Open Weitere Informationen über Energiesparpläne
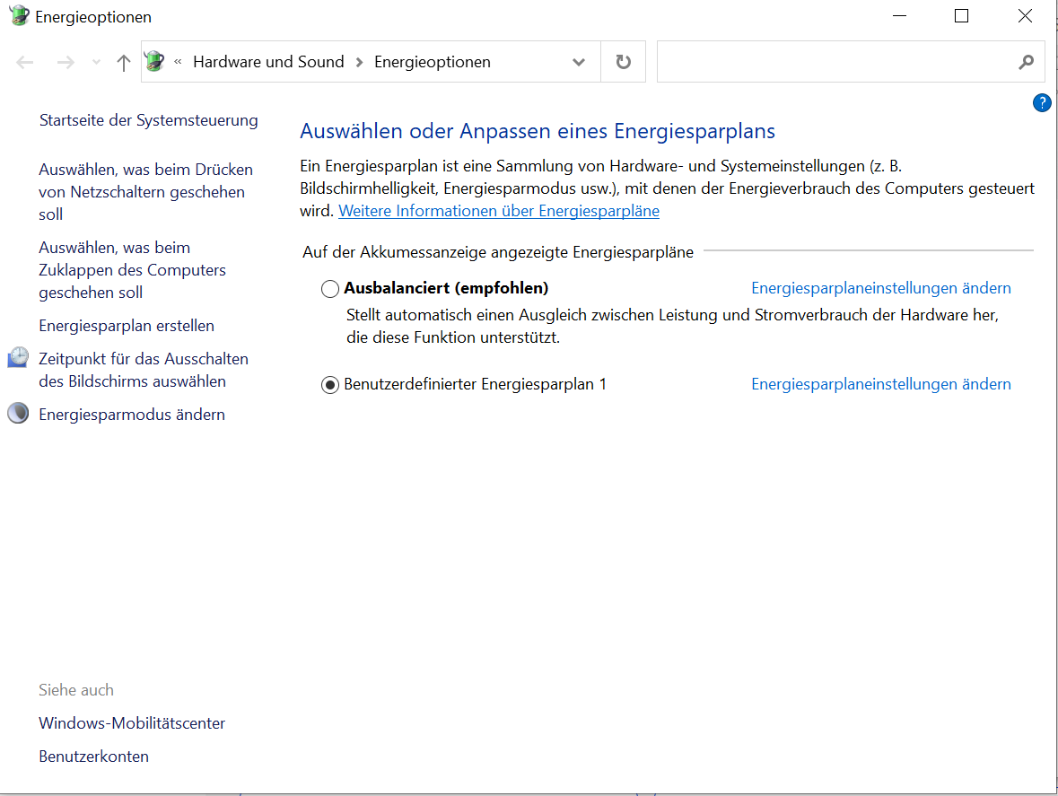The height and width of the screenshot is (796, 1058). (x=499, y=211)
